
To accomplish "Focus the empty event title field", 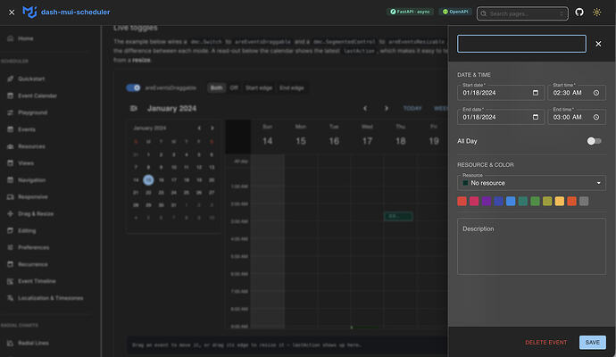I will 521,44.
